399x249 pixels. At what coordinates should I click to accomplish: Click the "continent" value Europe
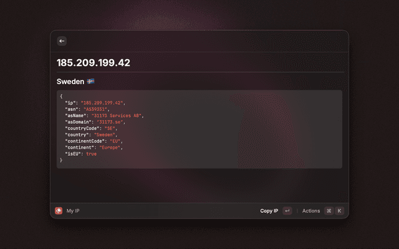[x=112, y=148]
